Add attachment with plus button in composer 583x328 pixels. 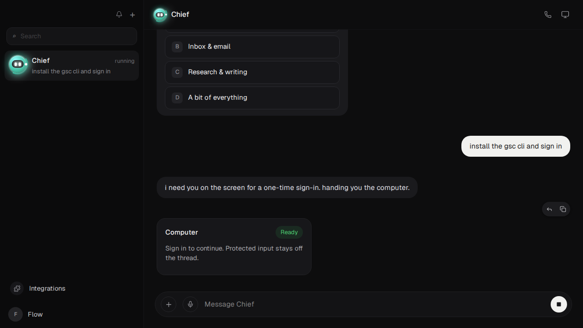(169, 304)
